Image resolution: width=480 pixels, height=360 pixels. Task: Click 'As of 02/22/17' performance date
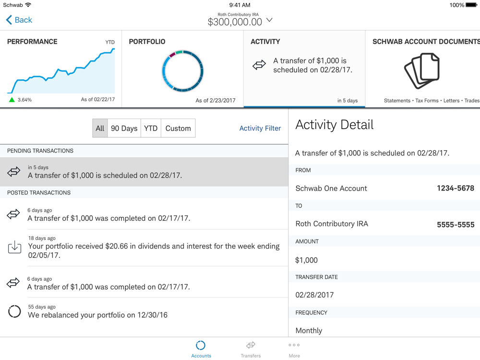click(x=98, y=99)
